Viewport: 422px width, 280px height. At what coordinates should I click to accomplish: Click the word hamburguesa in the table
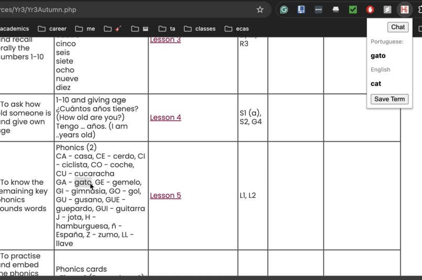click(82, 226)
